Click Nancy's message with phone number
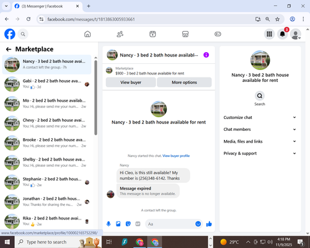Screen dimensions: 310x248 point(153,175)
